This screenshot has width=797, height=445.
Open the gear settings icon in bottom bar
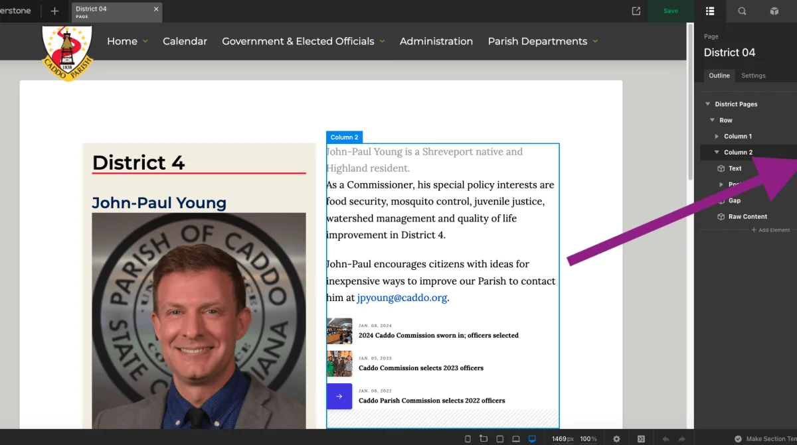[x=616, y=439]
